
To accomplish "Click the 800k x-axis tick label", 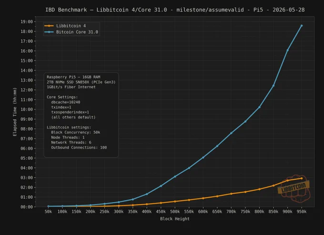I will [x=259, y=212].
